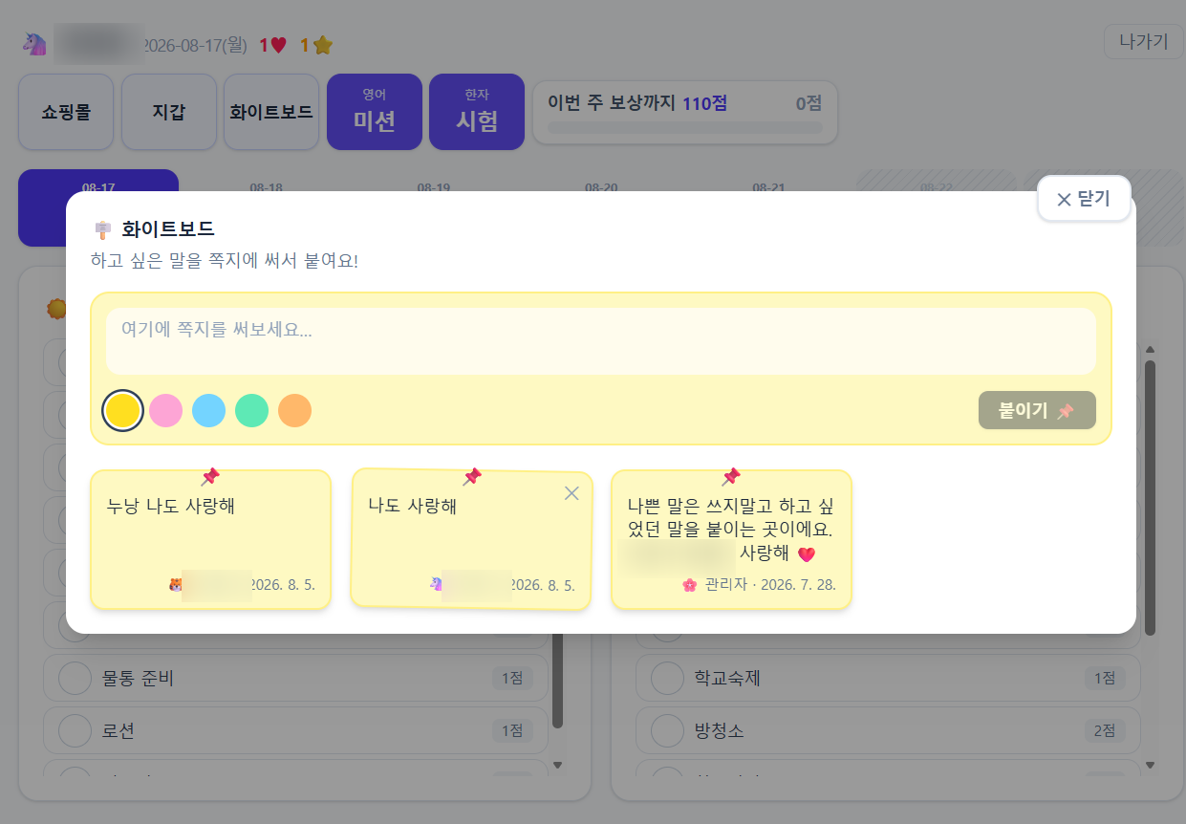Screen dimensions: 1186x824
Task: Check the 물통 준비 task circle
Action: point(75,679)
